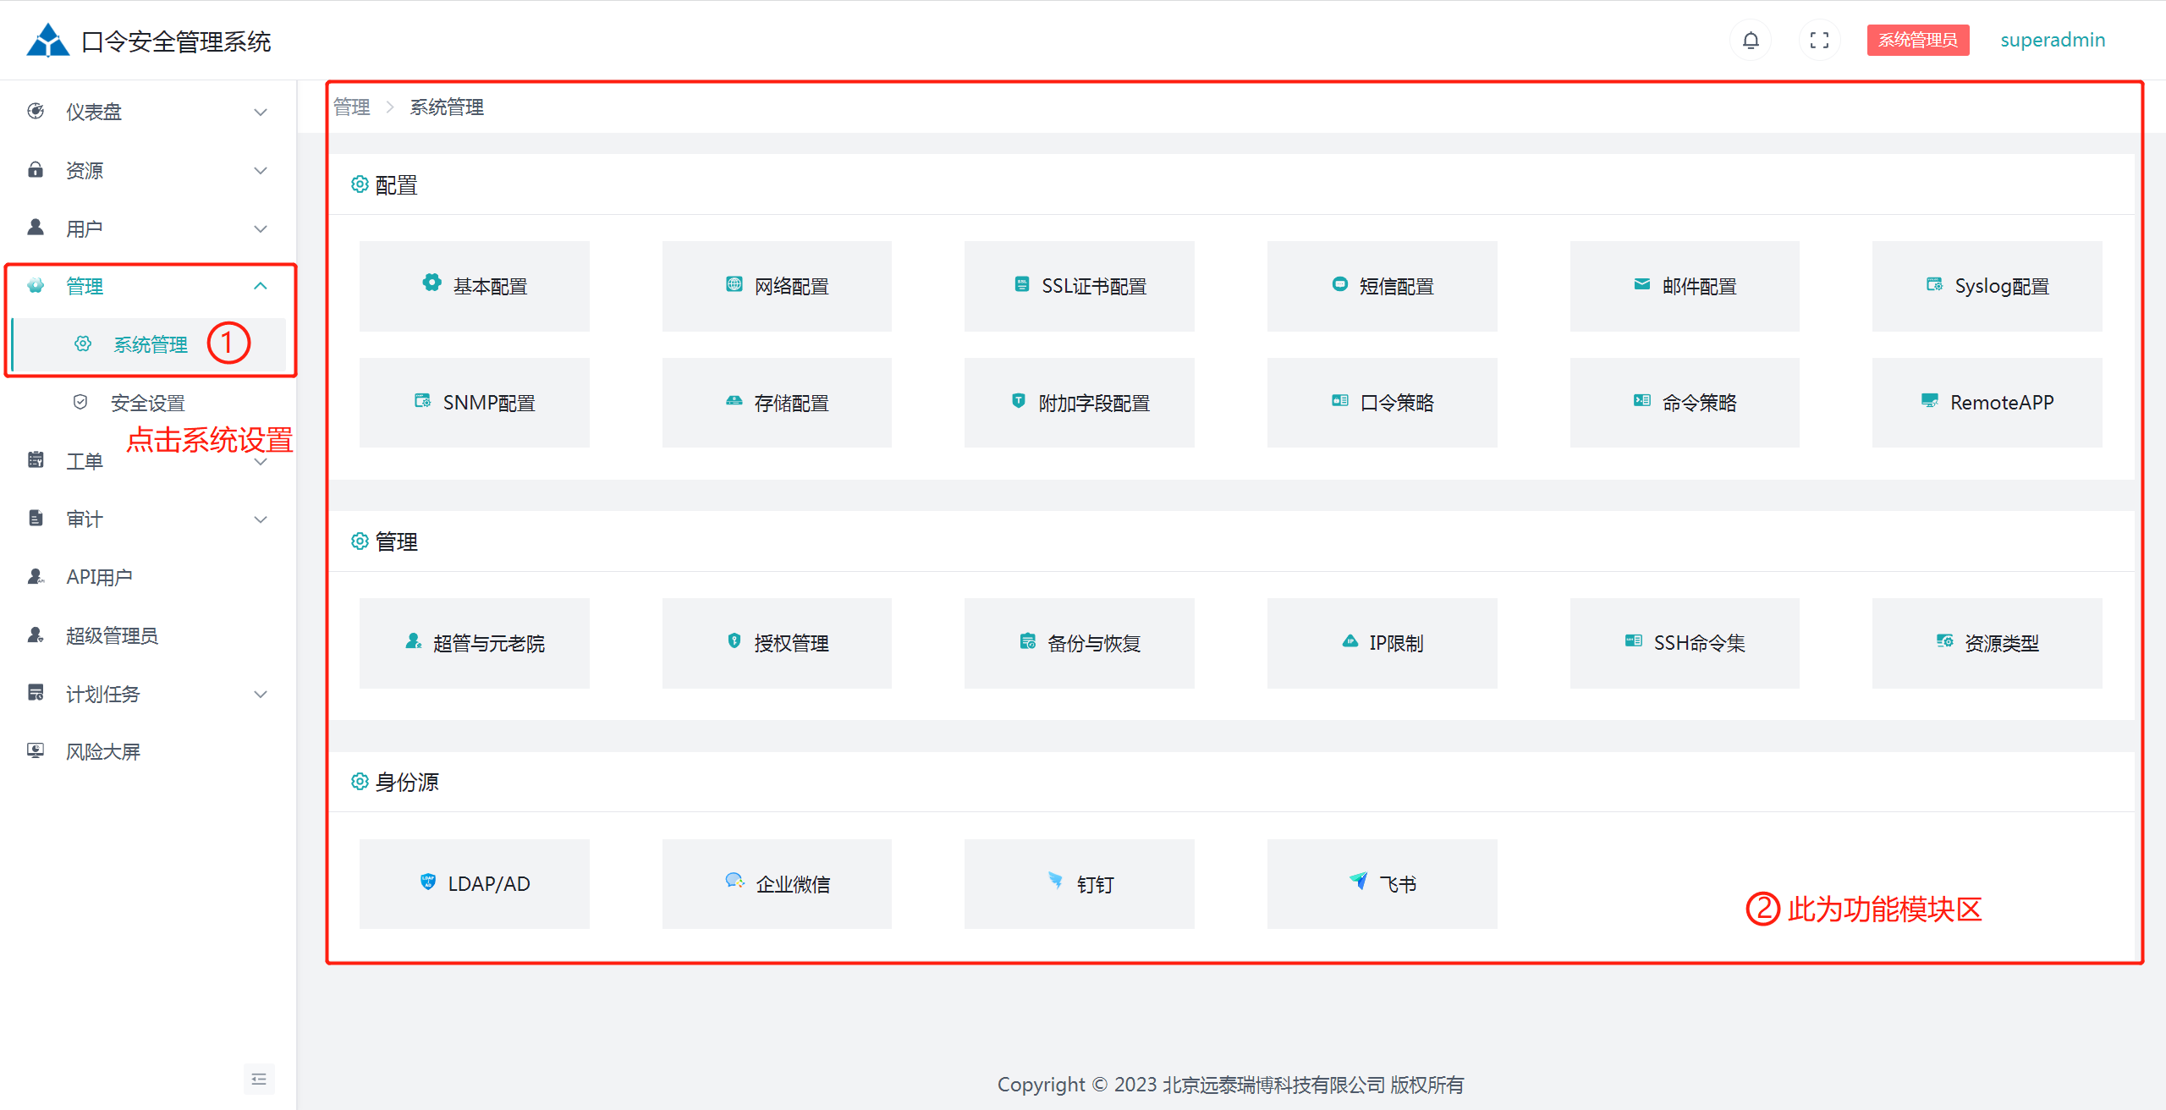Toggle fullscreen mode icon

point(1819,40)
